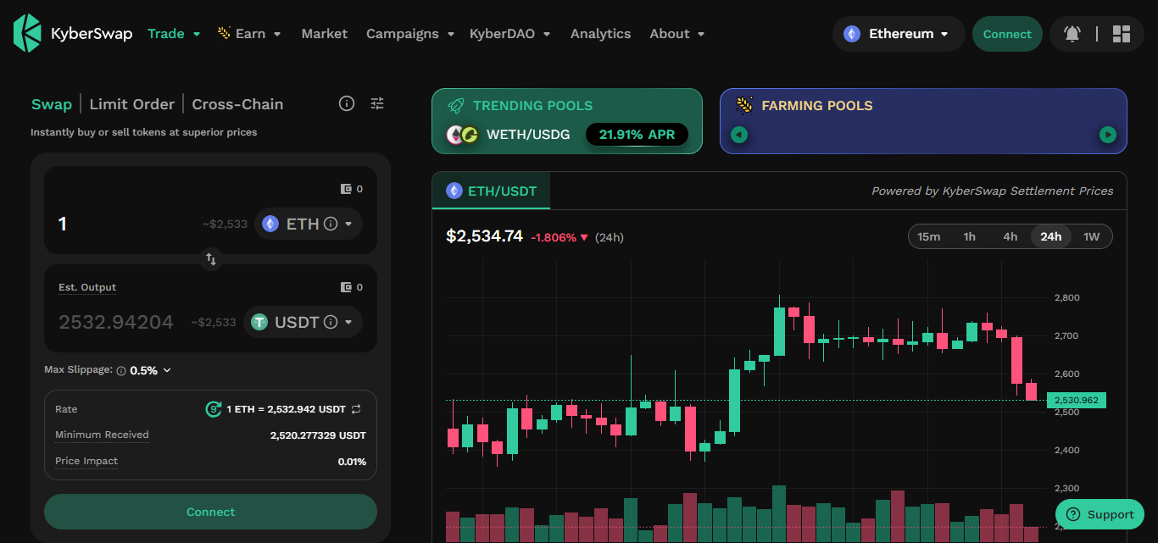Click ETH token logo in selector
This screenshot has width=1158, height=543.
(270, 224)
